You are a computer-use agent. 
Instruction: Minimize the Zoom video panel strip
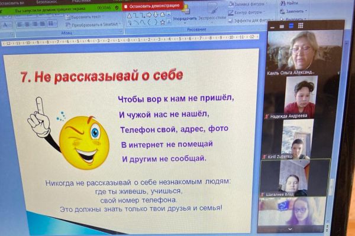click(273, 26)
